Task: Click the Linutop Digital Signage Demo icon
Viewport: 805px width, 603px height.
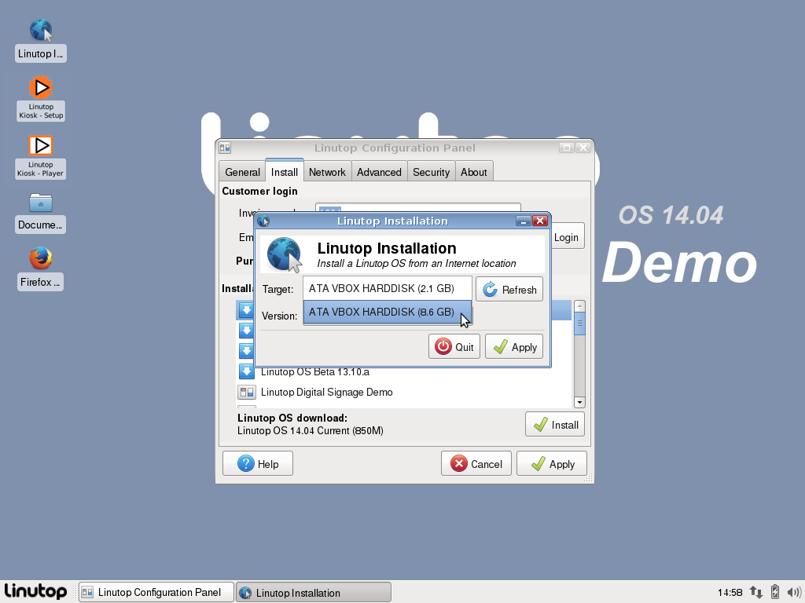Action: 246,393
